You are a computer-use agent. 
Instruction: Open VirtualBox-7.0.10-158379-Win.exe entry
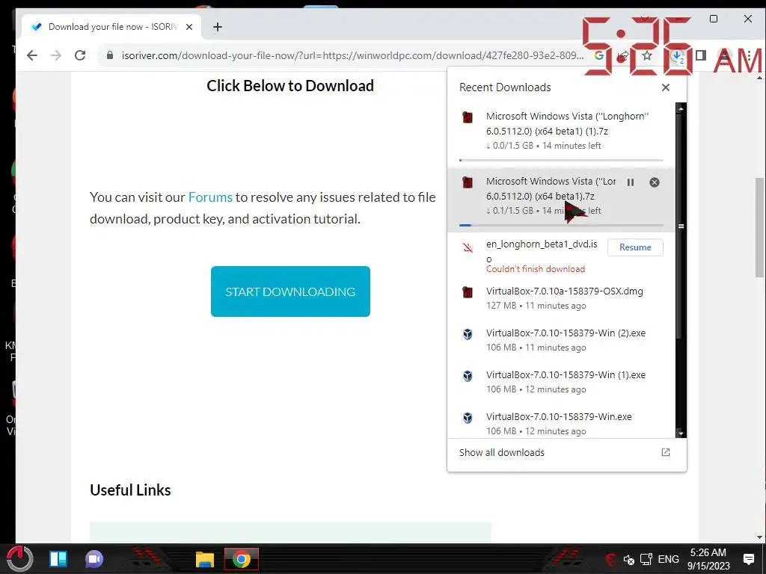tap(561, 423)
